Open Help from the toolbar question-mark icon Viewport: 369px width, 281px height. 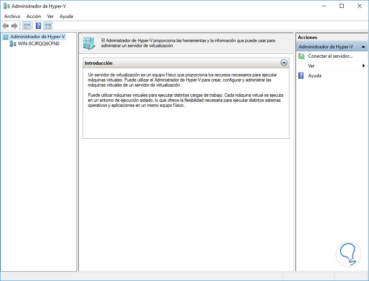point(38,26)
